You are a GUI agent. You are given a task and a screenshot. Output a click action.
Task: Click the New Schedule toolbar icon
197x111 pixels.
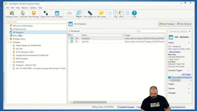pyautogui.click(x=57, y=14)
